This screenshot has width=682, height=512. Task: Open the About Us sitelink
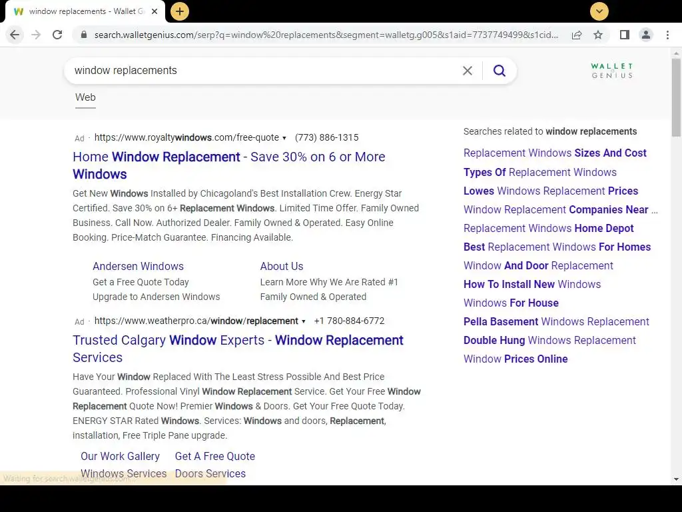click(x=282, y=267)
